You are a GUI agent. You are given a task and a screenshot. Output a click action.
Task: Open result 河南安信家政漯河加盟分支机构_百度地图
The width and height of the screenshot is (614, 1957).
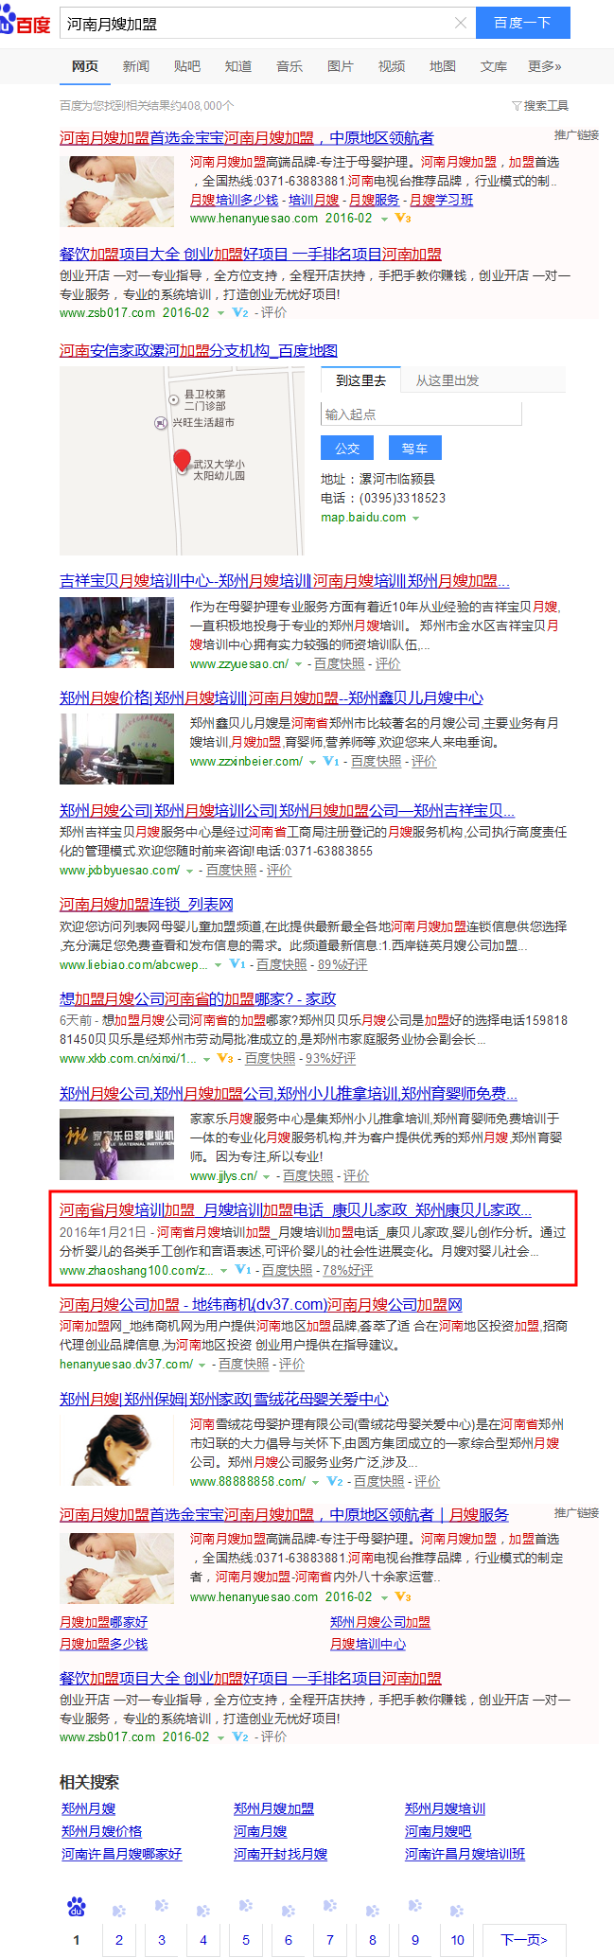click(x=199, y=350)
